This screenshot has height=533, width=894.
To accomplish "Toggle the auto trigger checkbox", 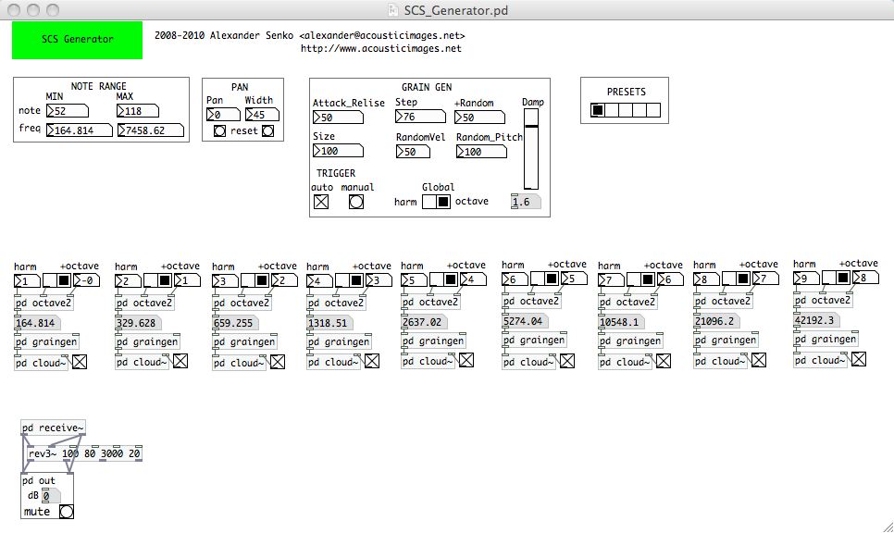I will (321, 202).
